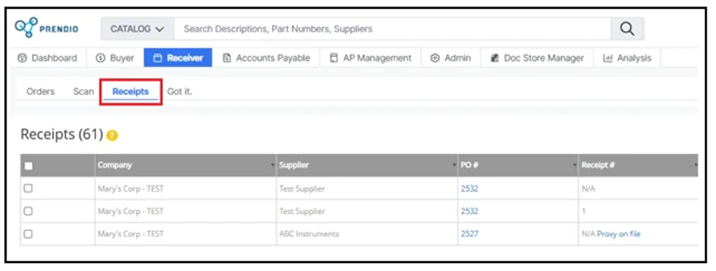Open the Doc Store Manager tab
Image resolution: width=716 pixels, height=271 pixels.
click(537, 58)
